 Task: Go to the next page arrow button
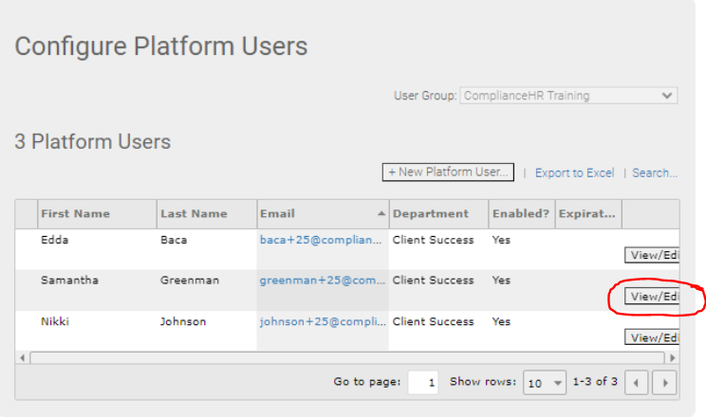pos(664,383)
